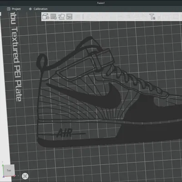Image resolution: width=182 pixels, height=182 pixels.
Task: Select the Text shape tool
Action: click(152, 16)
